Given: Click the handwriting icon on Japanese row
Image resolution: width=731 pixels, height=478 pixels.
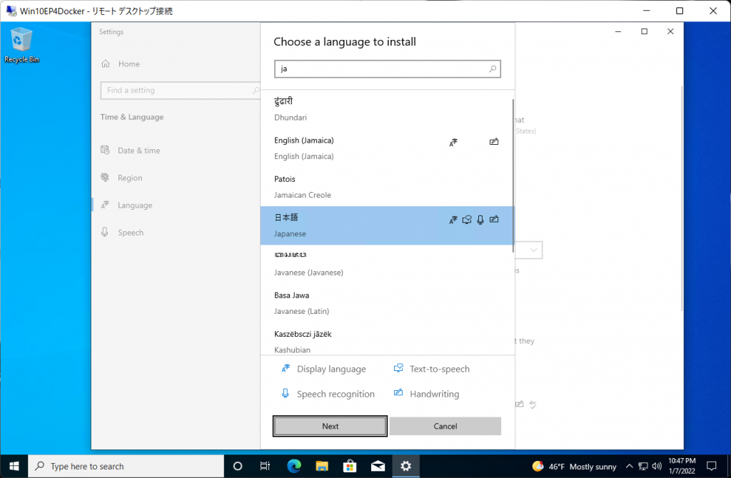Looking at the screenshot, I should pyautogui.click(x=494, y=219).
